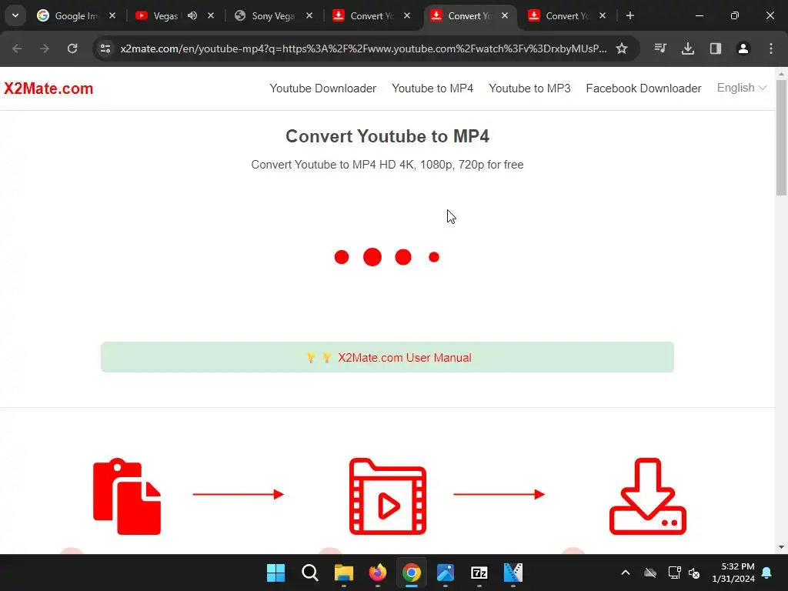
Task: Click the X2Mate.com logo
Action: point(48,88)
